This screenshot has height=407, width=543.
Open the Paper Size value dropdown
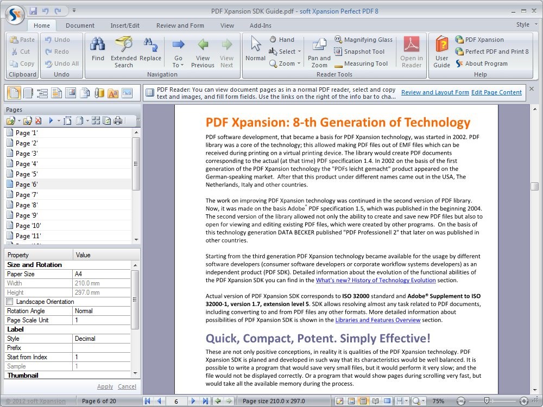point(101,274)
